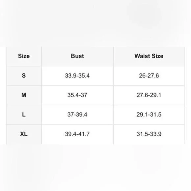
Task: Click the 37-39.4 bust cell
Action: point(77,115)
